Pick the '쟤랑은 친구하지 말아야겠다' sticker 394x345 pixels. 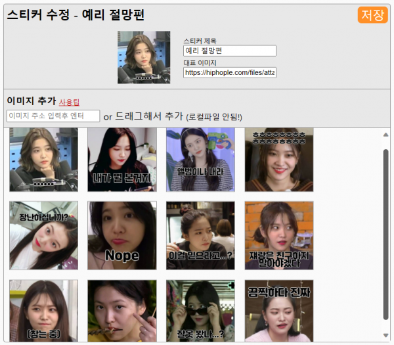[279, 235]
